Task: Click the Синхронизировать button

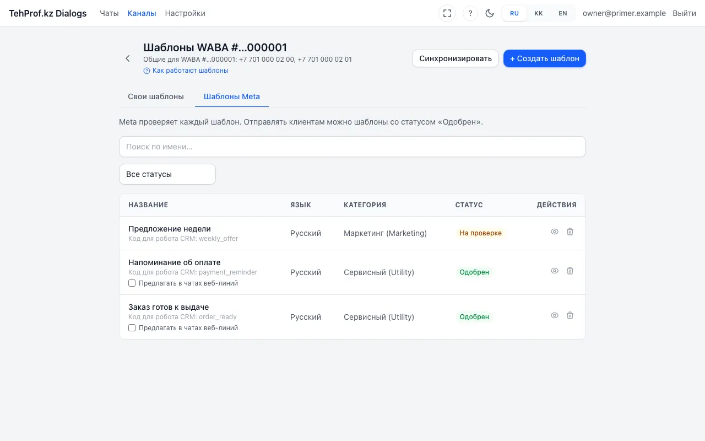Action: 455,58
